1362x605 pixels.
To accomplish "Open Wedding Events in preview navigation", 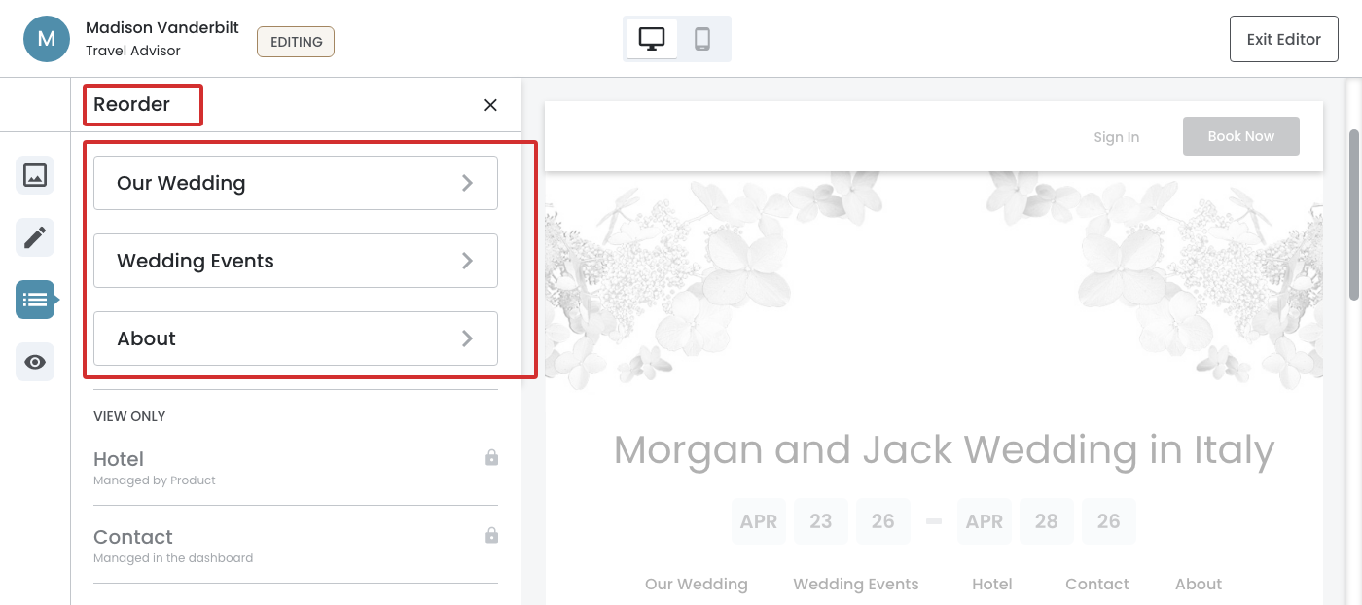I will coord(855,584).
